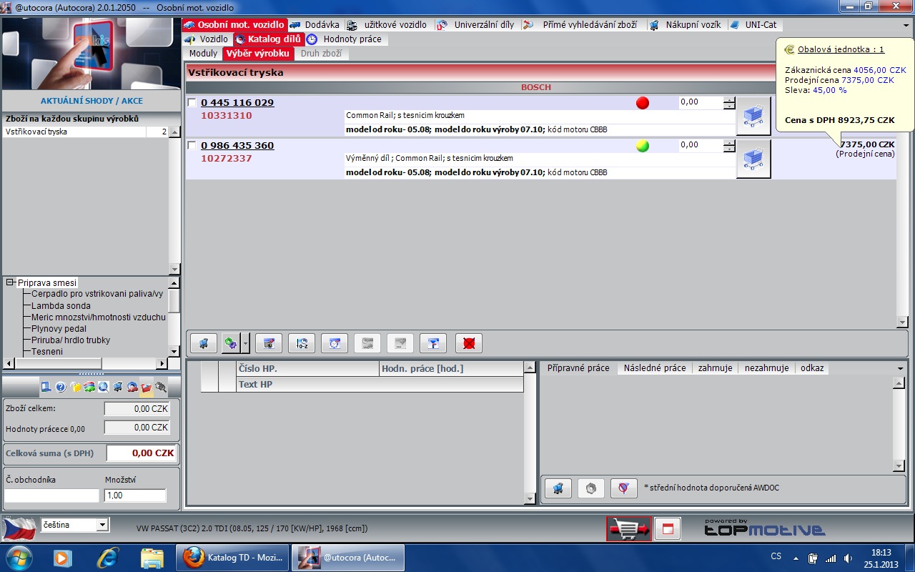This screenshot has width=915, height=572.
Task: Switch to the Hodnoty práce tab
Action: (352, 39)
